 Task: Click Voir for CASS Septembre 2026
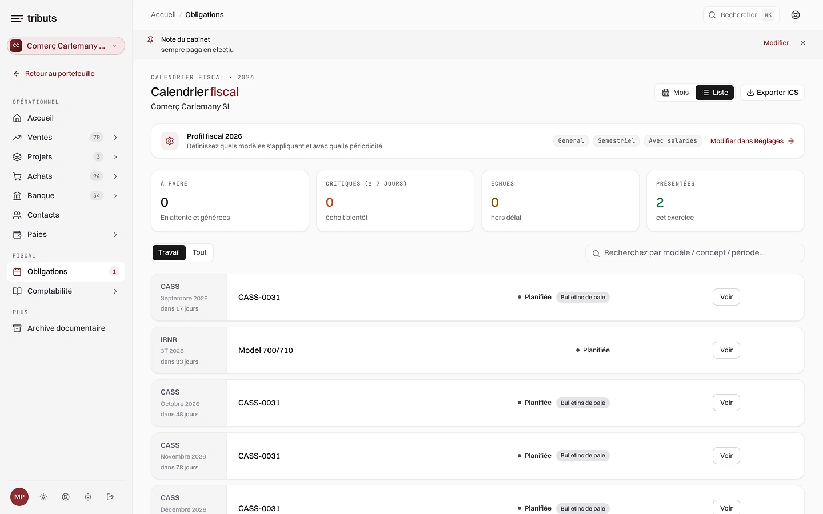click(726, 297)
